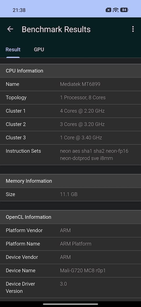Tap the clock showing 21:38
Viewport: 141px width, 307px height.
tap(19, 10)
